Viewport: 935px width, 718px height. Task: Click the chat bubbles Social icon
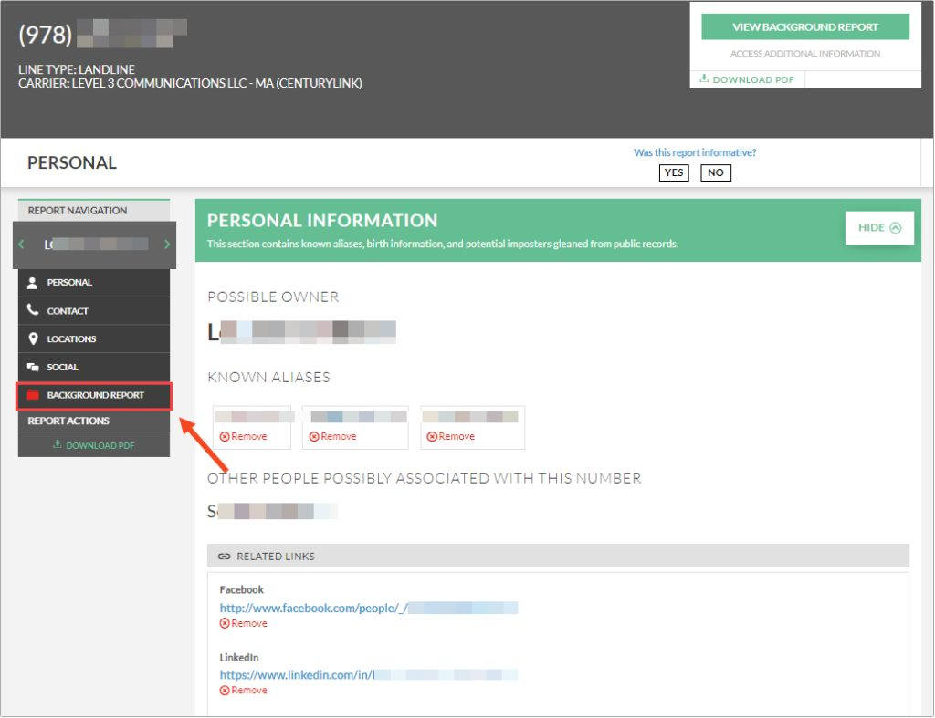[x=33, y=368]
